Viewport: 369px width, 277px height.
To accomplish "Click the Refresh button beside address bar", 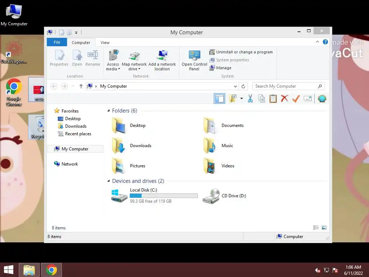I will [243, 87].
